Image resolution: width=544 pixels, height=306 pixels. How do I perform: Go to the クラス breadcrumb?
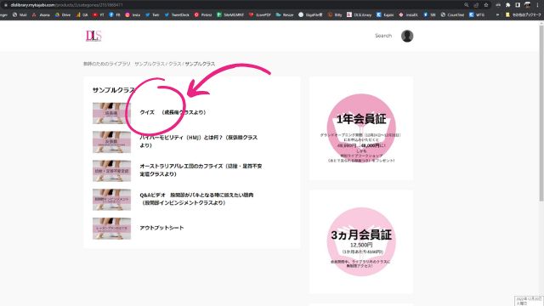click(175, 64)
